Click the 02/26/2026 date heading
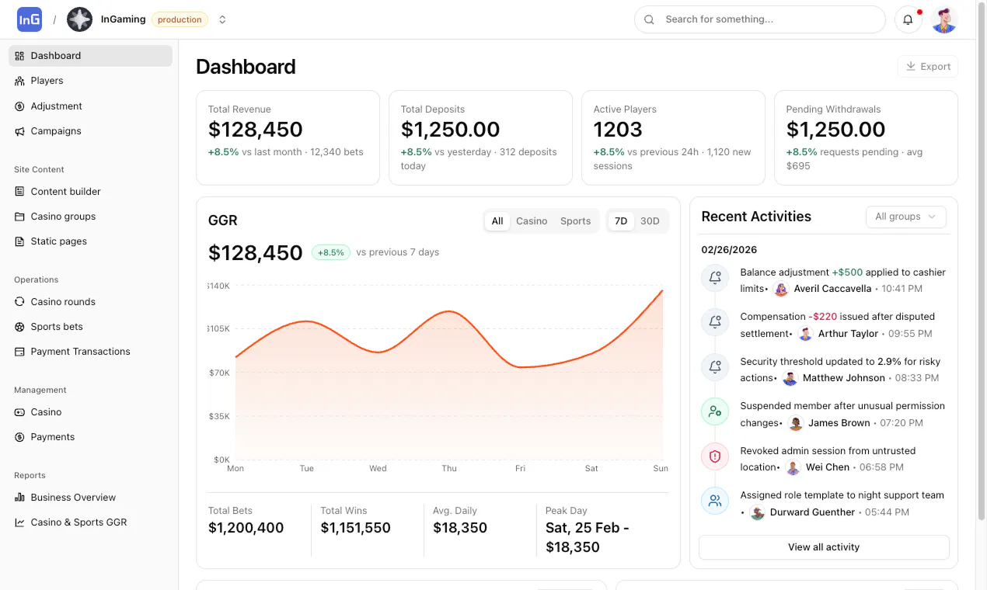Image resolution: width=987 pixels, height=590 pixels. (x=729, y=250)
